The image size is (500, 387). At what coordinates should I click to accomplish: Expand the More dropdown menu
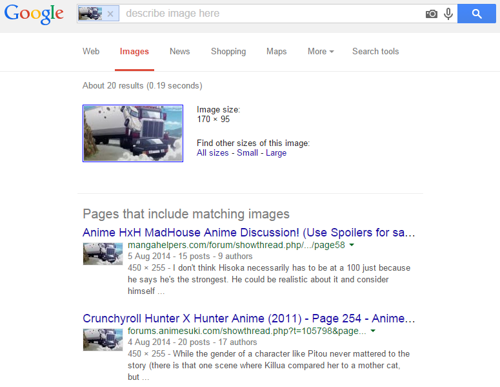(x=321, y=52)
